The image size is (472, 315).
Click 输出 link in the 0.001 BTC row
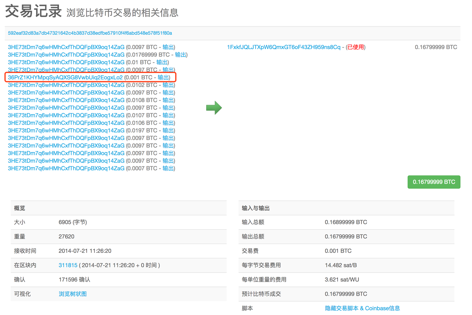[x=163, y=78]
